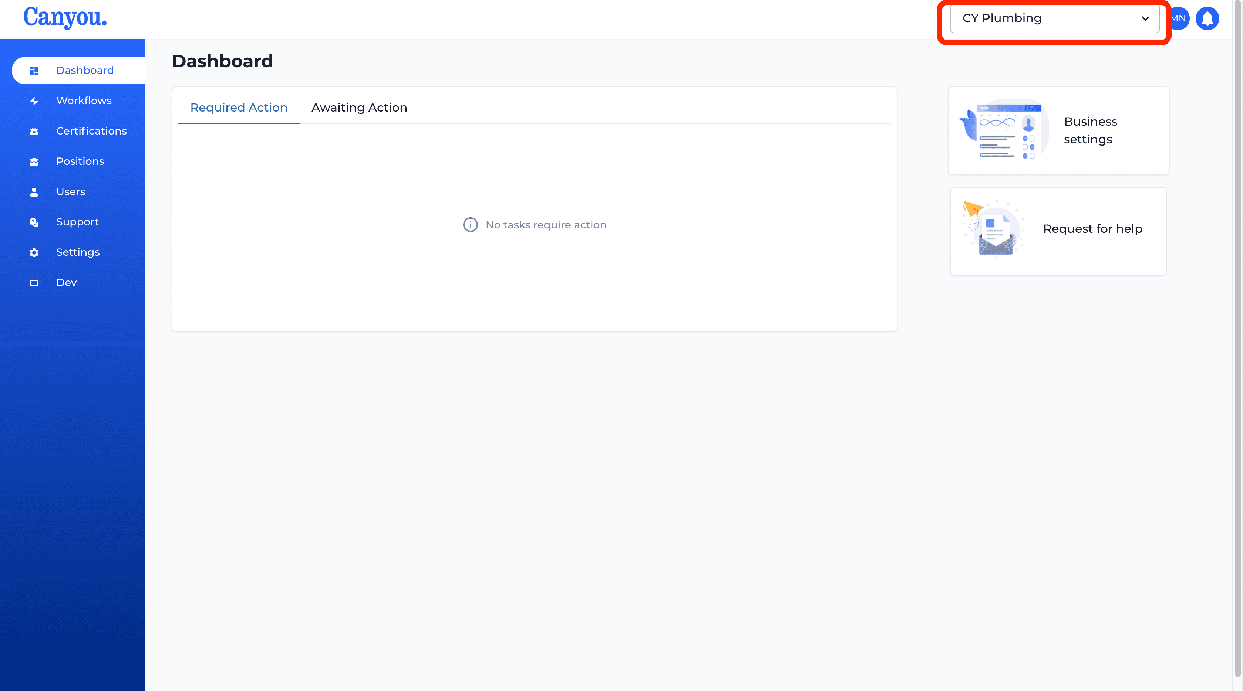Click the chevron arrow in business selector
This screenshot has height=691, width=1243.
pos(1145,18)
